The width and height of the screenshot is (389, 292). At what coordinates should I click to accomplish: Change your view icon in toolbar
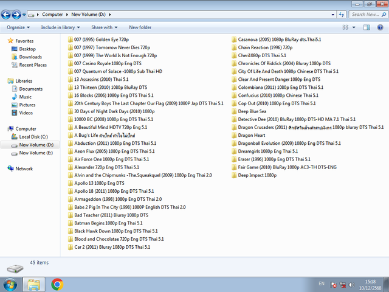click(x=345, y=27)
